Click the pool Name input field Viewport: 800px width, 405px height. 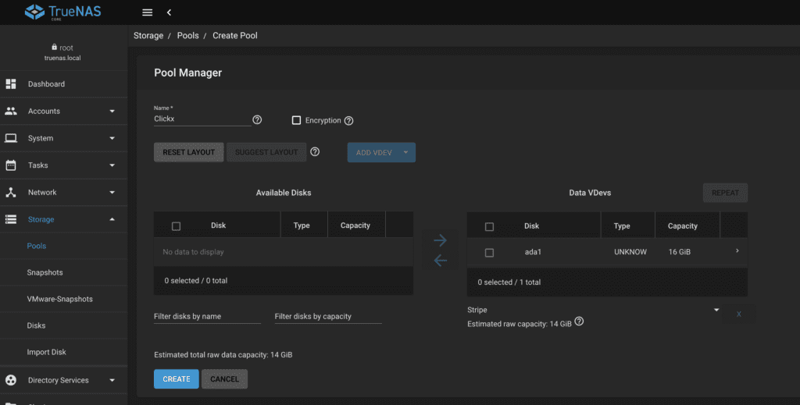202,119
